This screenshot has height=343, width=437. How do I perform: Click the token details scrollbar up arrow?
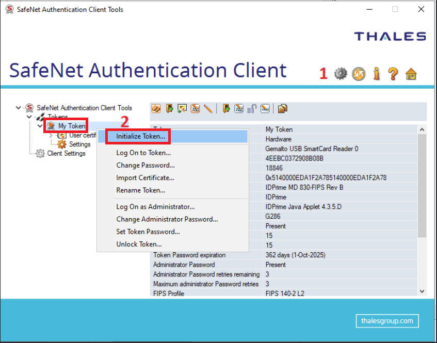422,129
